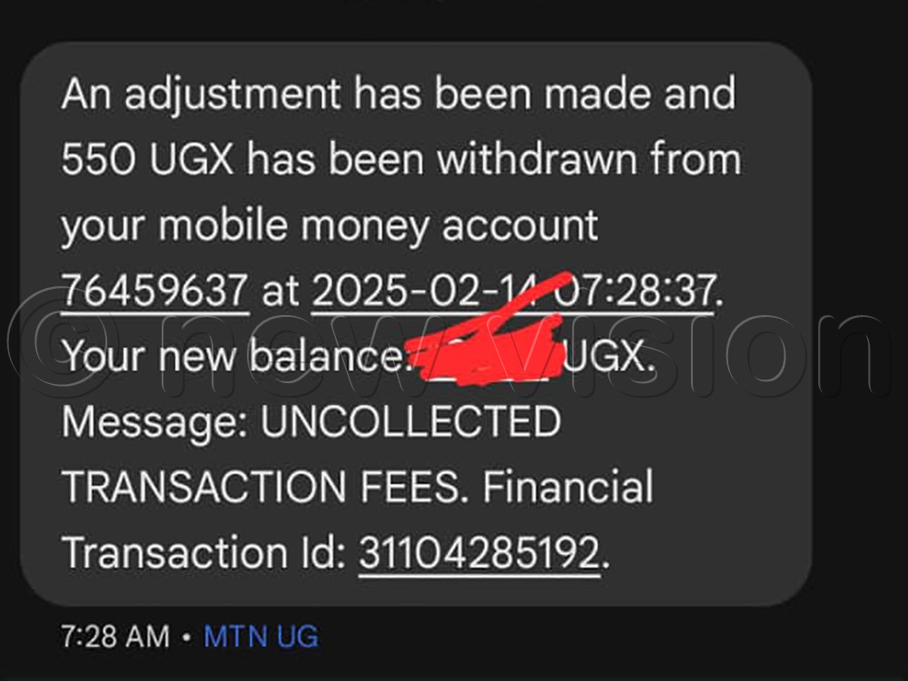The height and width of the screenshot is (681, 908).
Task: Tap the bullet separator before MTN UG
Action: [x=186, y=637]
